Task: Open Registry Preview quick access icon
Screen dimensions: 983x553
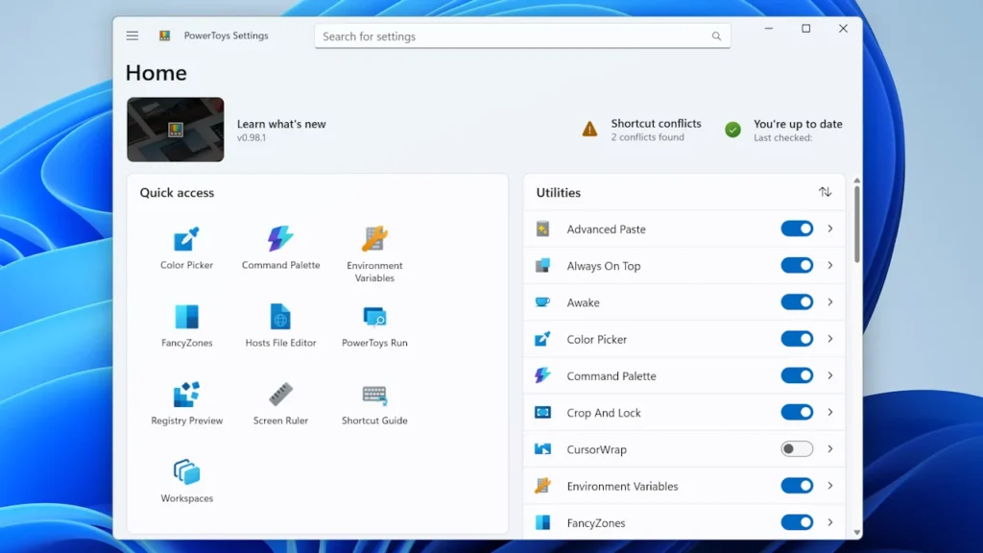Action: 186,404
